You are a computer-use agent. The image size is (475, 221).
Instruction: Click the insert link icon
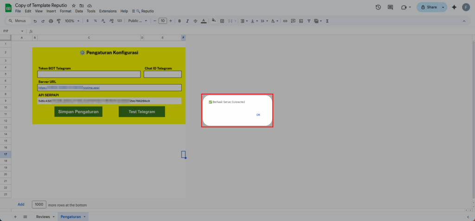pos(285,21)
